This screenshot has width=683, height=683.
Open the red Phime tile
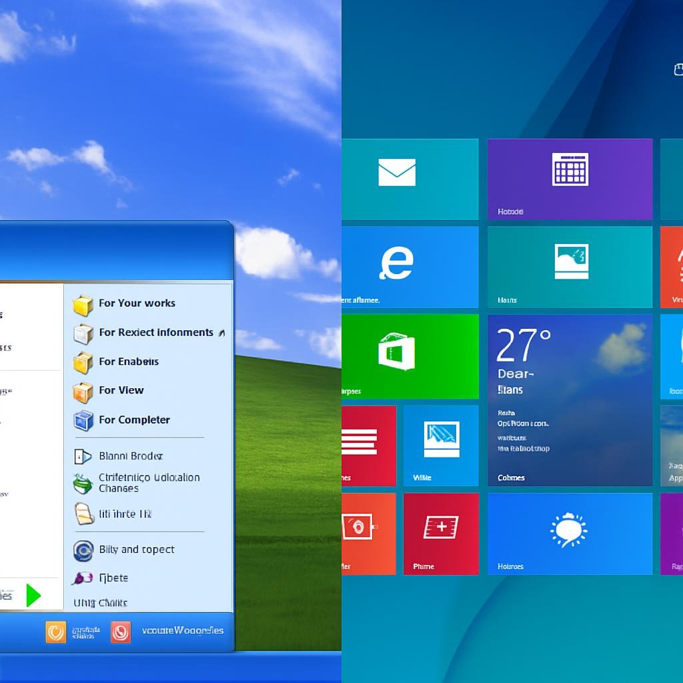click(x=440, y=533)
